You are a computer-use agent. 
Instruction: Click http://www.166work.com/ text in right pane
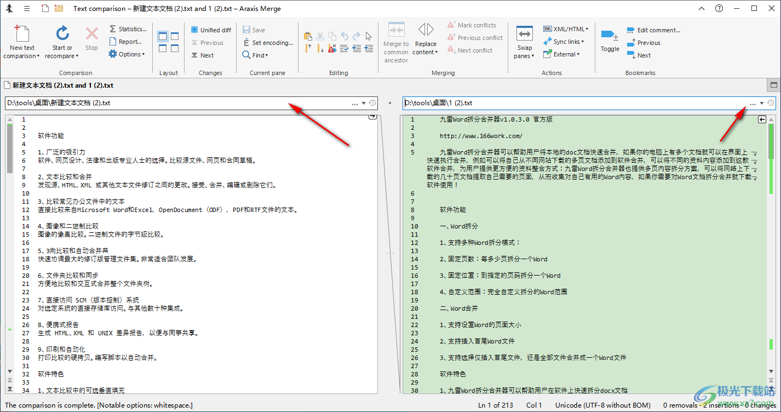tap(481, 136)
